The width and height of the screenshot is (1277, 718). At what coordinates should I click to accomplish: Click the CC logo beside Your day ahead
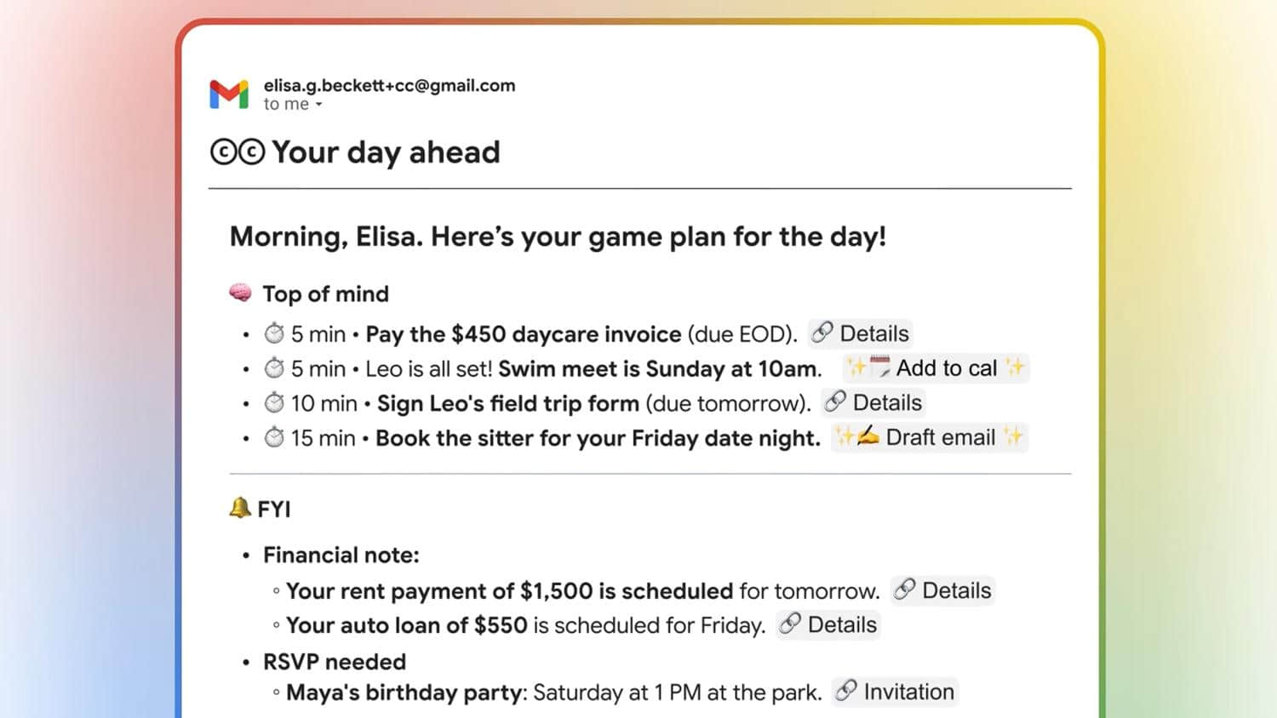238,152
